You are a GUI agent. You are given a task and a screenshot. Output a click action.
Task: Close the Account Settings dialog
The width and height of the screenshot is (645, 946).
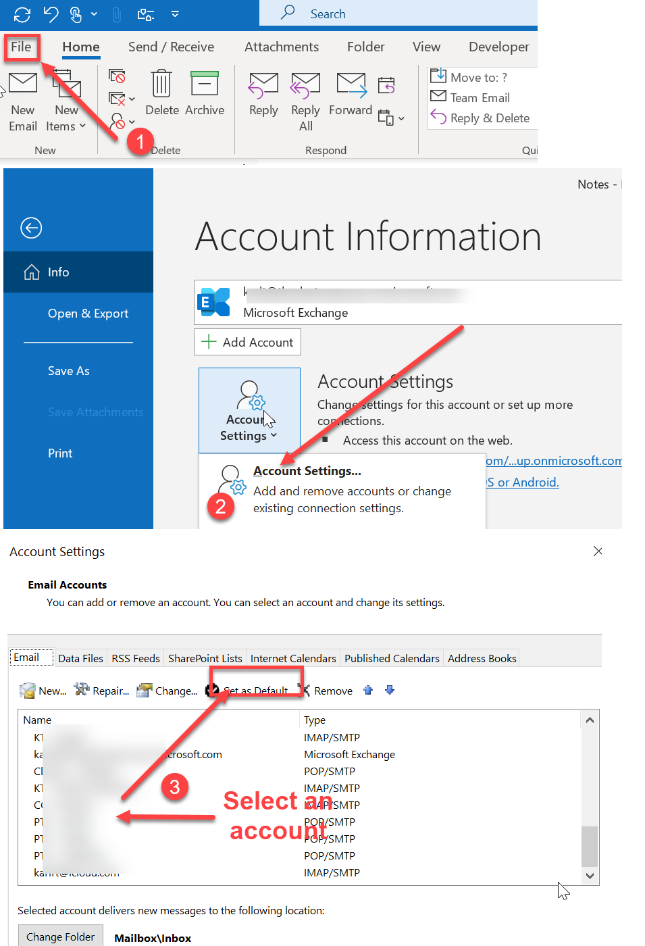pyautogui.click(x=598, y=551)
